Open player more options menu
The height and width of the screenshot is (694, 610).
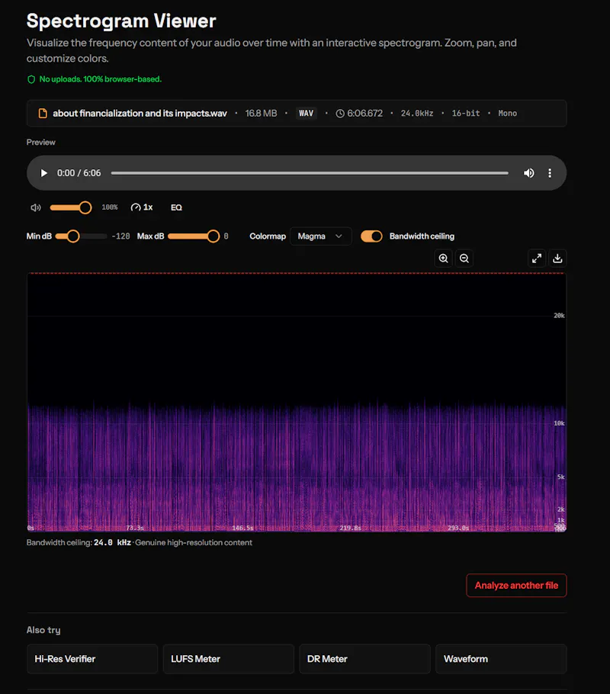tap(550, 173)
